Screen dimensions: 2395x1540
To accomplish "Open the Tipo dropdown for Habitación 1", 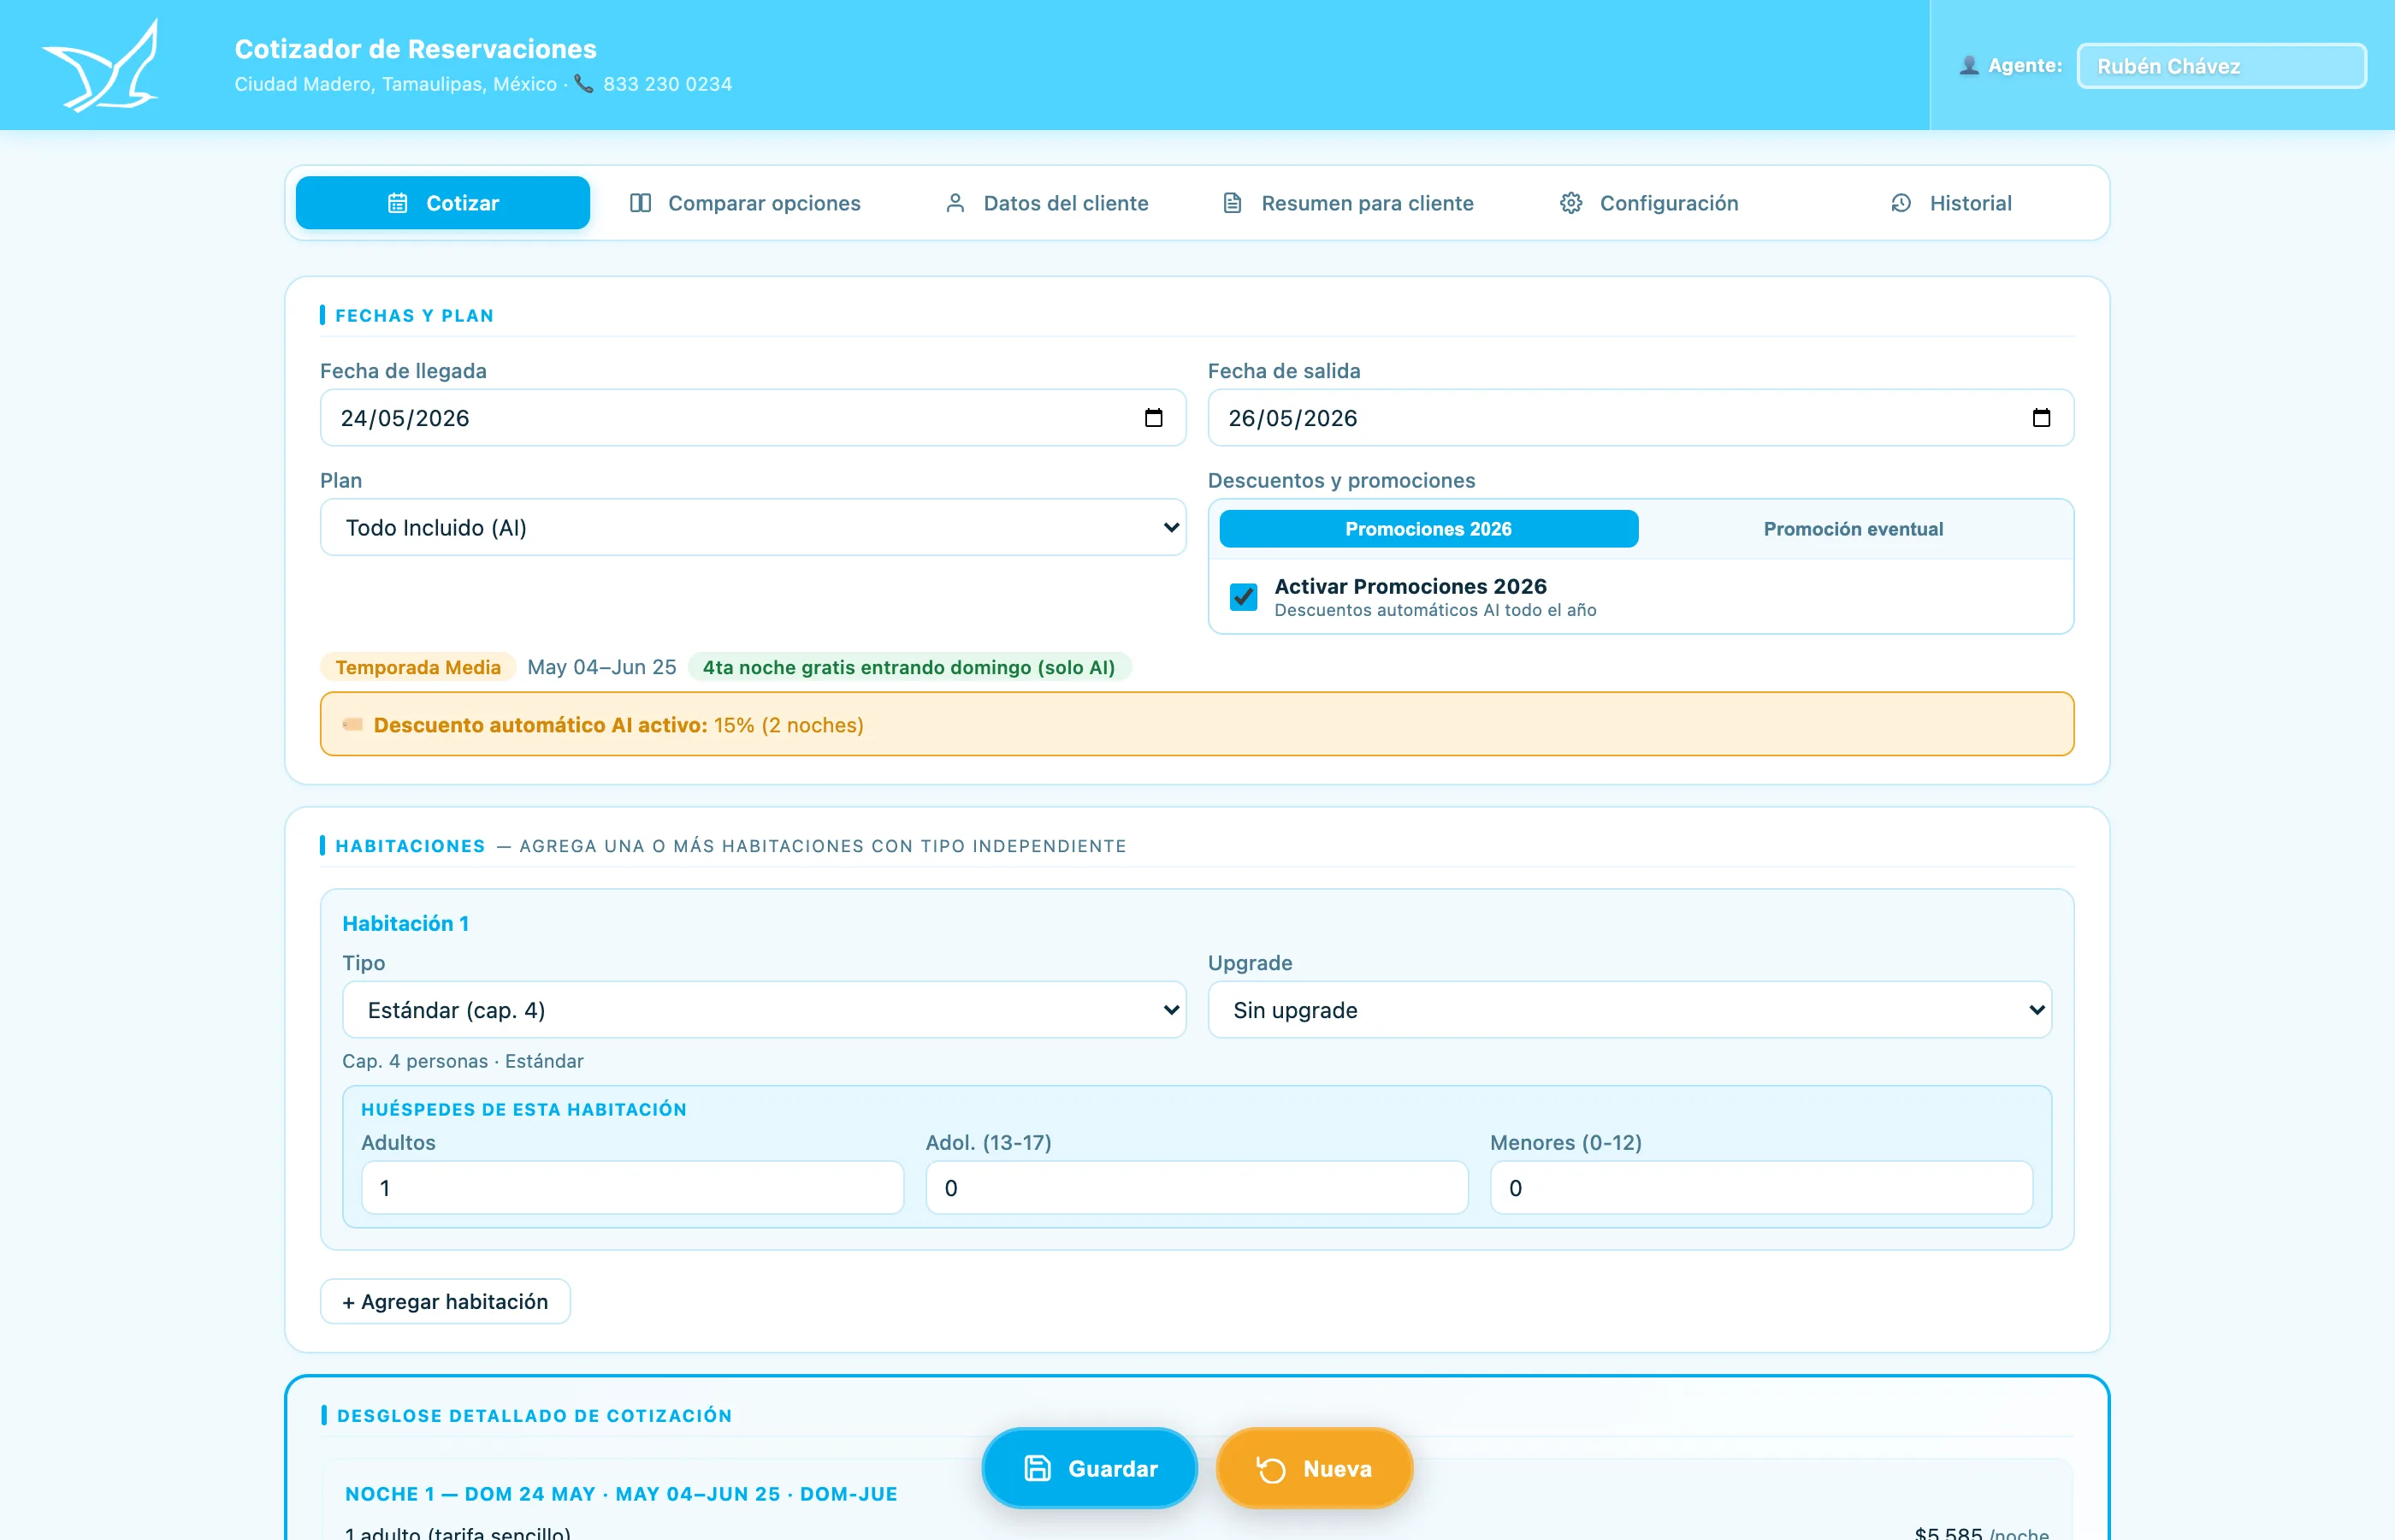I will tap(765, 1010).
